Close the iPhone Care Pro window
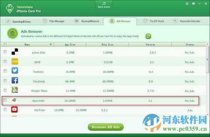This screenshot has width=210, height=137. pos(206,4)
